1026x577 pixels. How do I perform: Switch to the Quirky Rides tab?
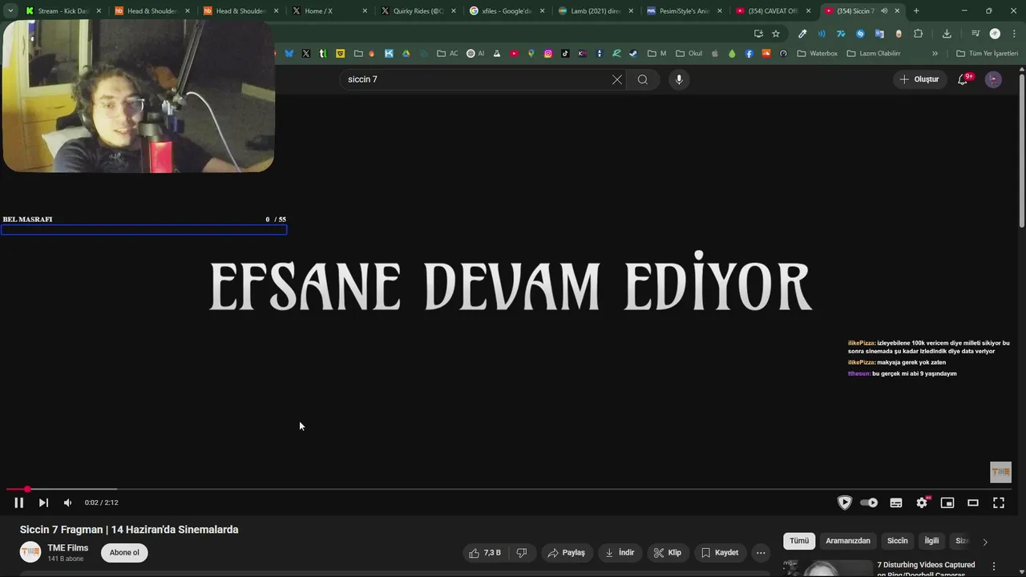tap(418, 11)
